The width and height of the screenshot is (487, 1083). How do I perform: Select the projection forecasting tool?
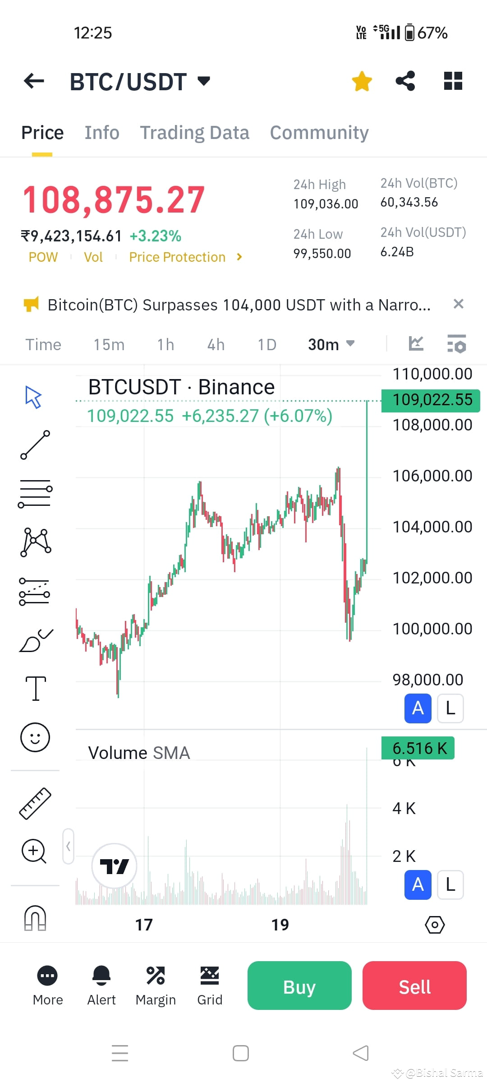[35, 592]
